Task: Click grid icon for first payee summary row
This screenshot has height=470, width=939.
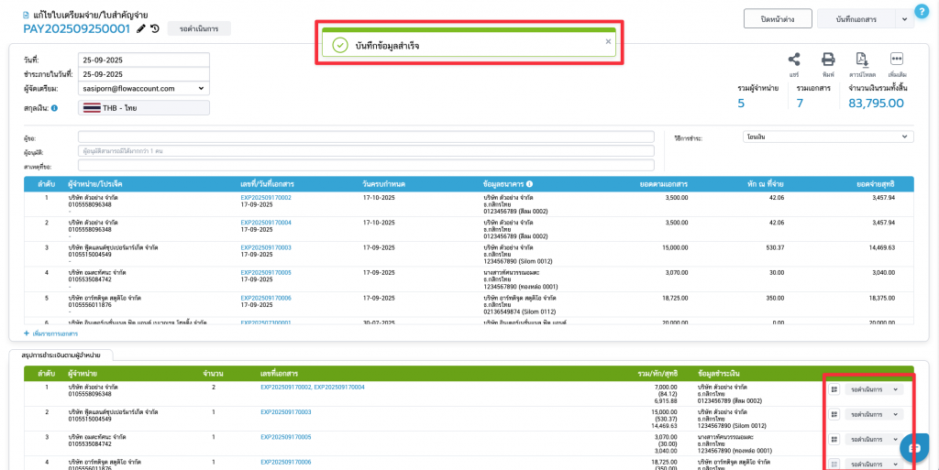Action: tap(834, 389)
